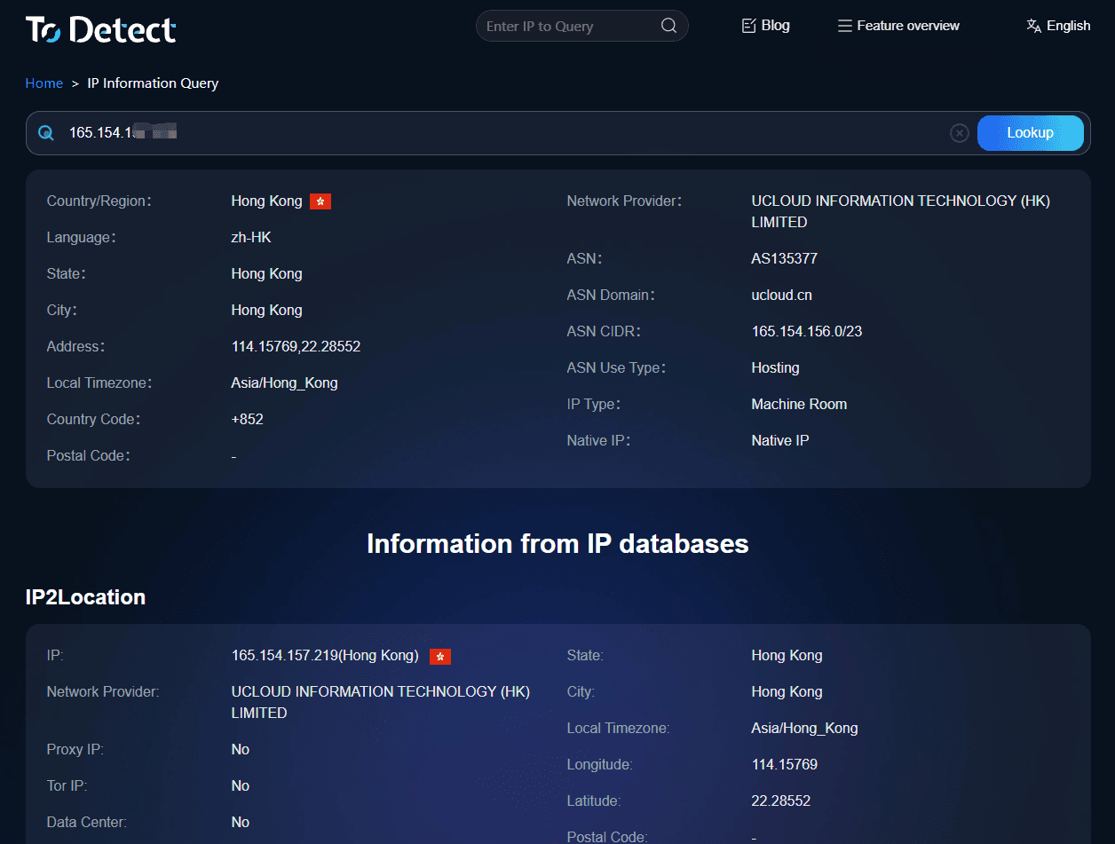Select IP2Location State Hong Kong
Image resolution: width=1115 pixels, height=844 pixels.
pyautogui.click(x=787, y=655)
